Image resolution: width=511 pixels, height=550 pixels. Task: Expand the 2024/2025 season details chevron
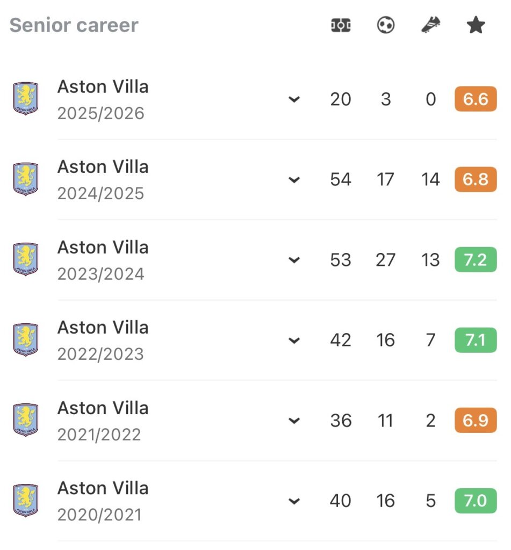click(294, 180)
